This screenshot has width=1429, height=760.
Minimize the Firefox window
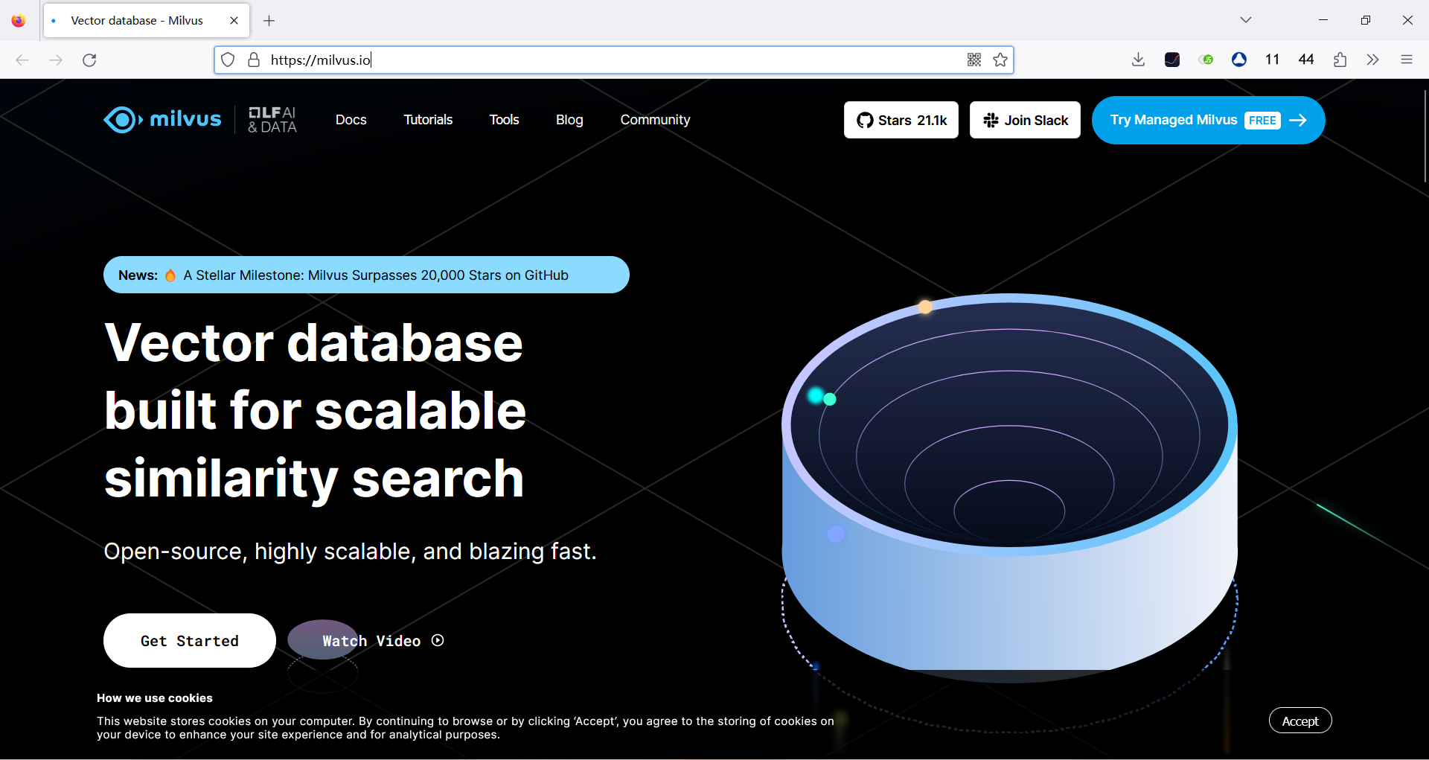pos(1323,20)
